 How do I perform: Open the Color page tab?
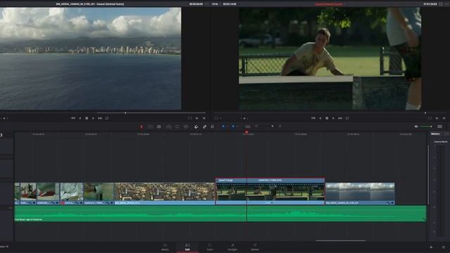(x=210, y=247)
